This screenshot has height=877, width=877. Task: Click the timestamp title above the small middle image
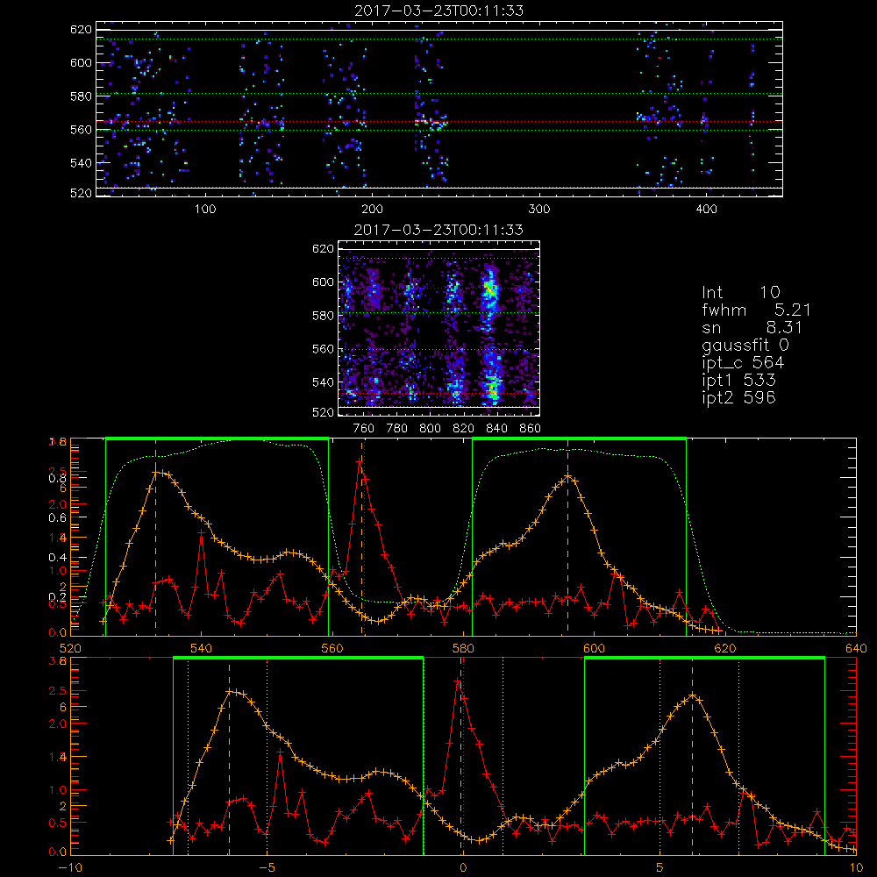click(x=439, y=230)
